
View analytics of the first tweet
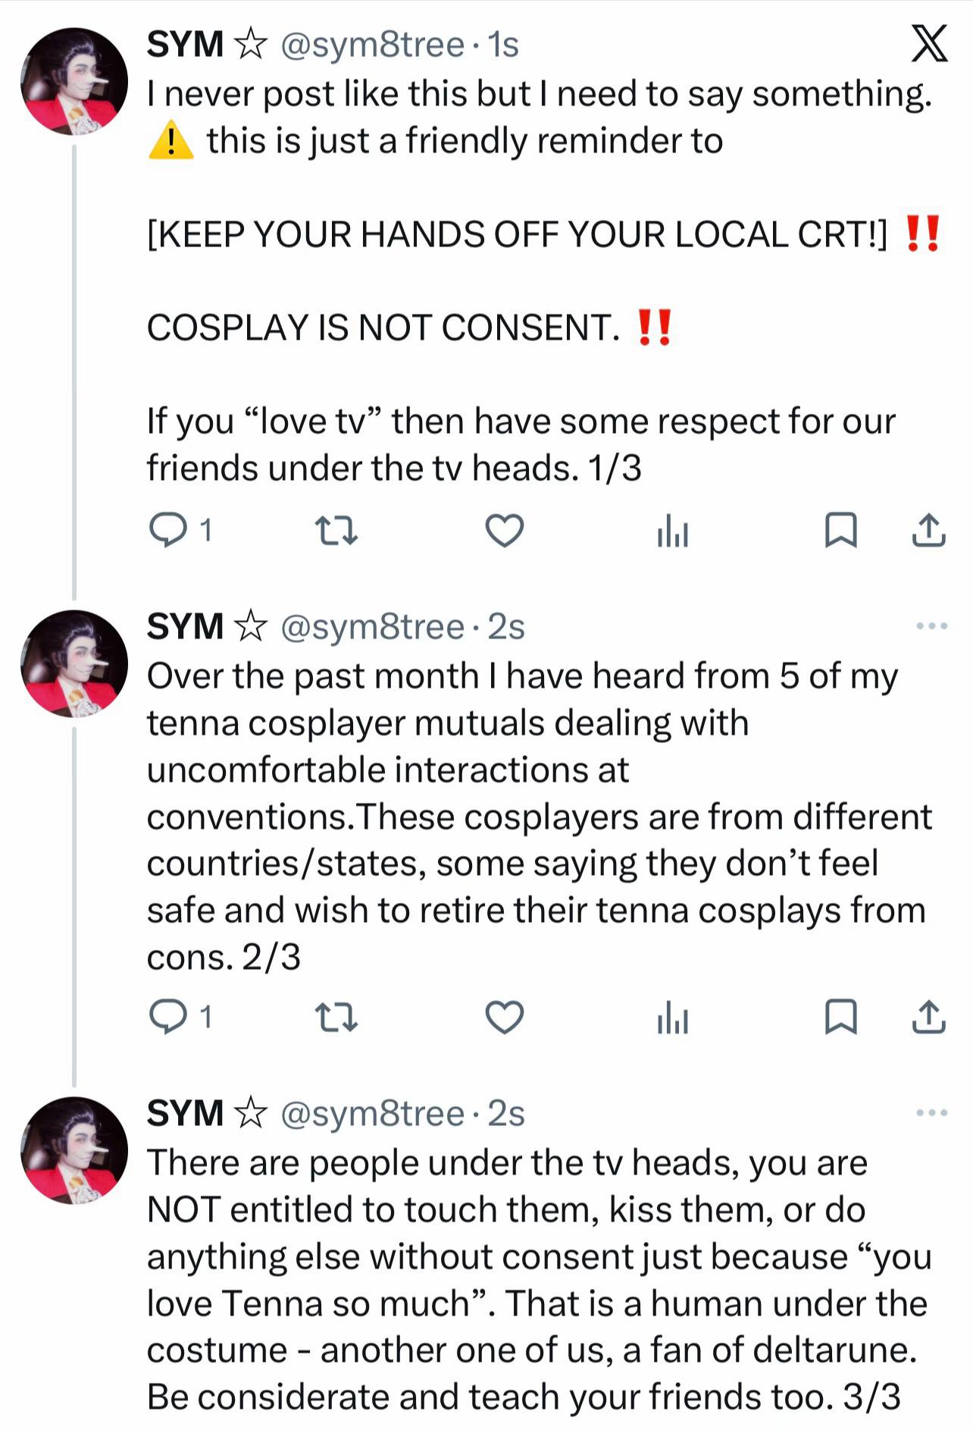point(673,530)
